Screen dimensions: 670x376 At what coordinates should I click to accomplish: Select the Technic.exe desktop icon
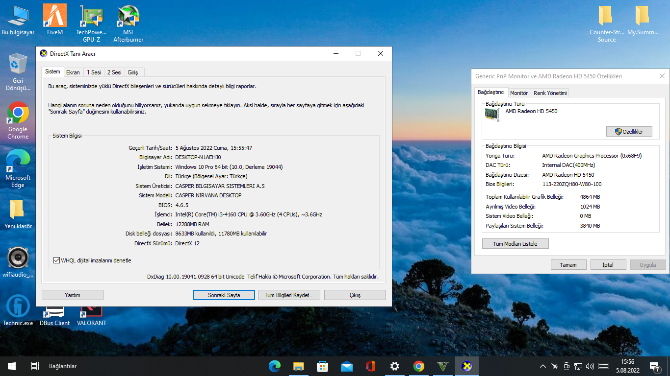tap(18, 311)
